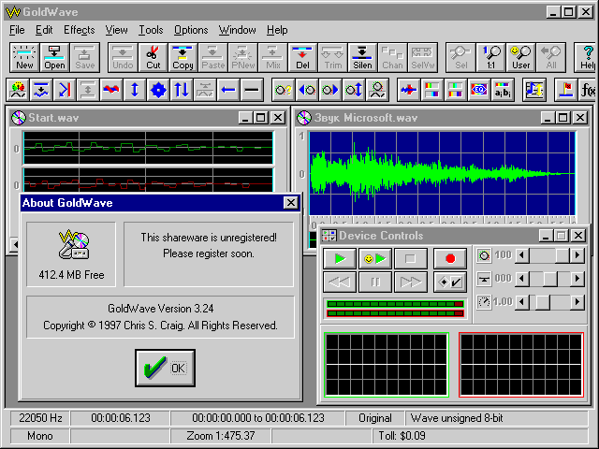Click the user Play button with smiley
Viewport: 599px width, 449px height.
[x=375, y=259]
